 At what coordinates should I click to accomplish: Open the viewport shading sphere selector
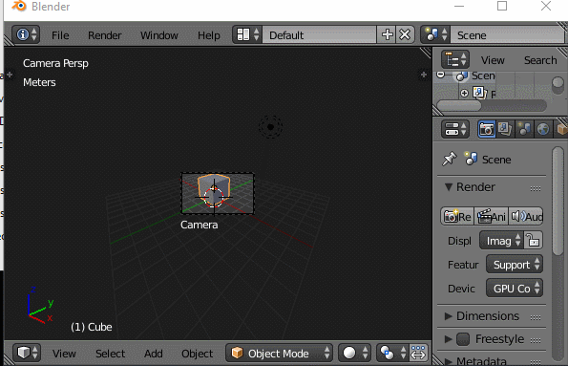[354, 353]
